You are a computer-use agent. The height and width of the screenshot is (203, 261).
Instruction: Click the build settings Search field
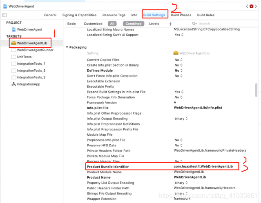(224, 24)
